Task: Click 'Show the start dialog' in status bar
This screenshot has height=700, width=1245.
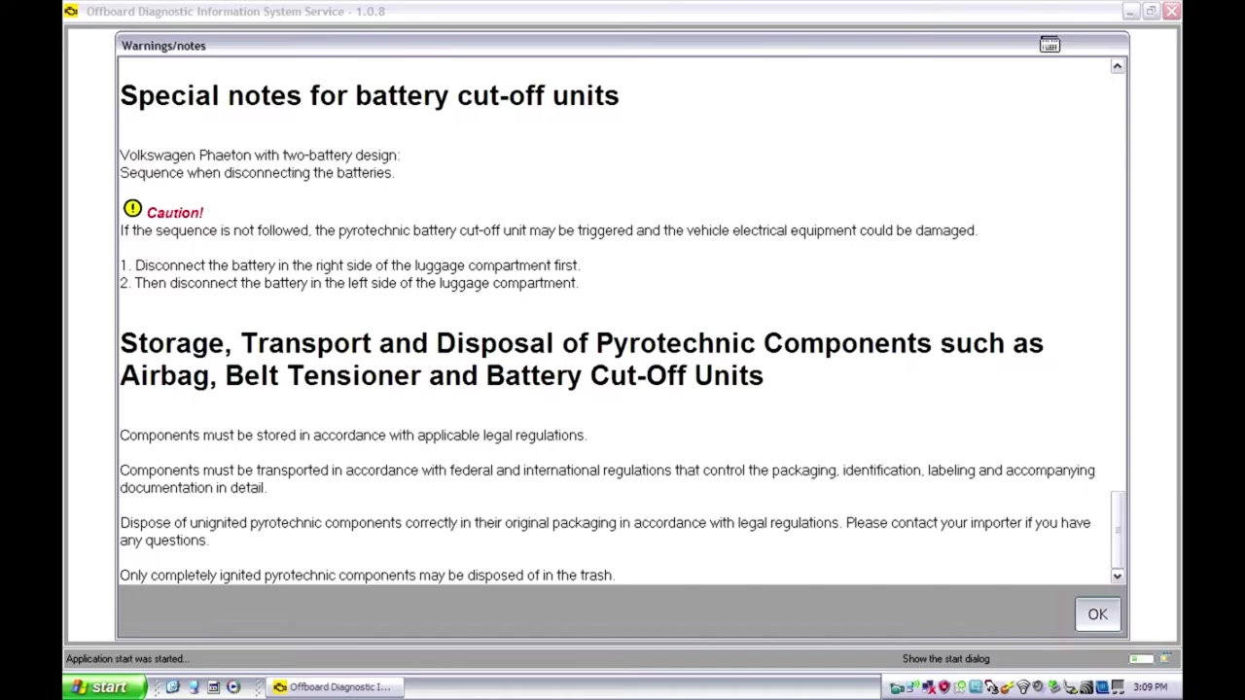Action: [945, 658]
